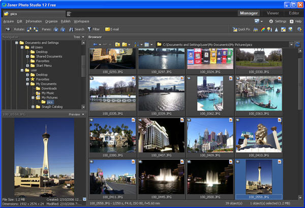Viewport: 305px width, 208px height.
Task: Open the Preview panel dropdown
Action: coord(76,115)
